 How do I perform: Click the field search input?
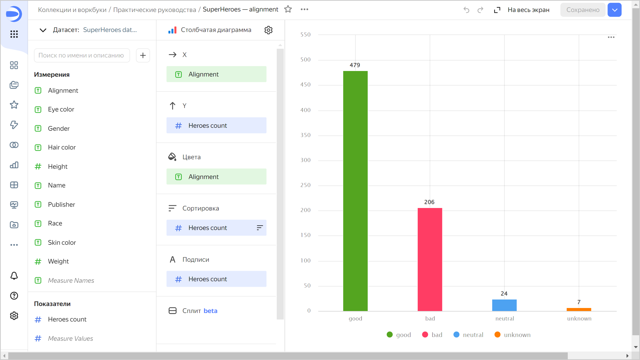[x=82, y=55]
